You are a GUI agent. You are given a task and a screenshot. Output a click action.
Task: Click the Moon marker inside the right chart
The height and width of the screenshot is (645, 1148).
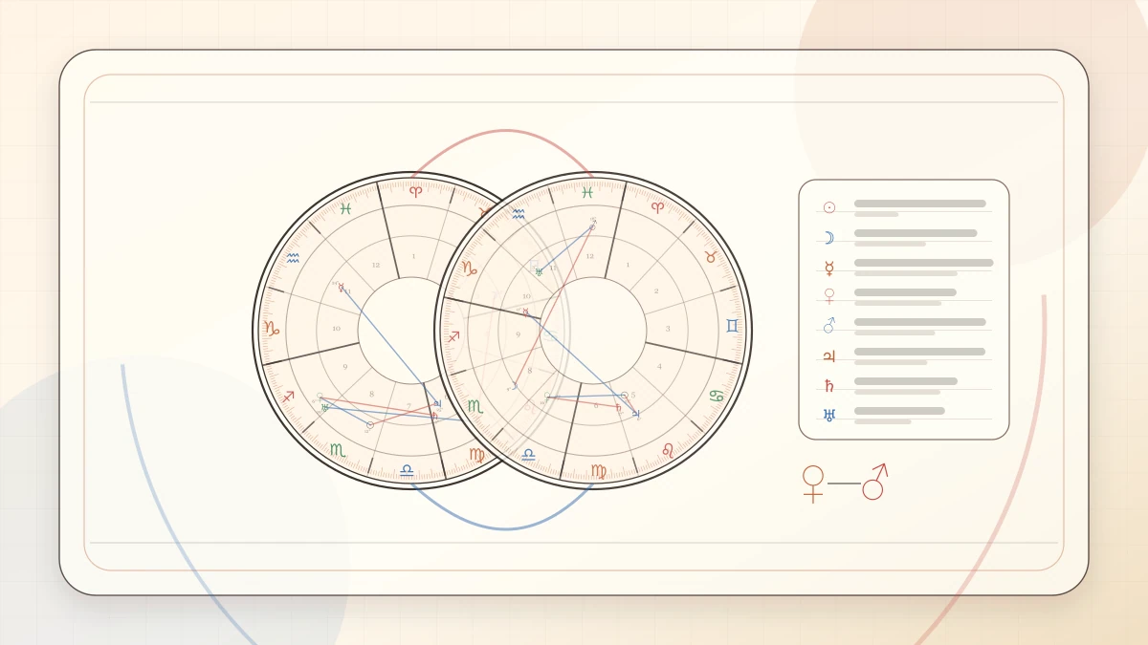click(x=514, y=386)
